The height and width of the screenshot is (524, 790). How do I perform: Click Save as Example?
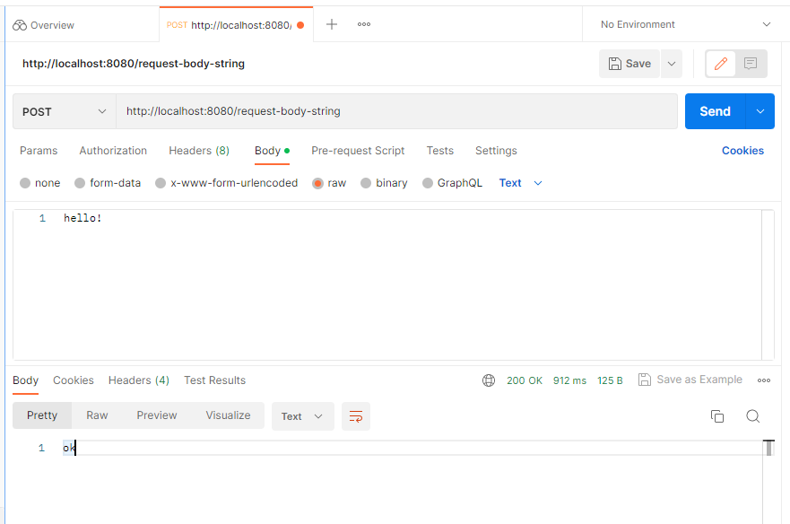click(x=690, y=380)
